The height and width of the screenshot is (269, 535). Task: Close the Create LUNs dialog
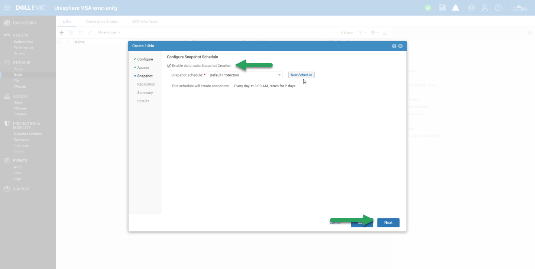pyautogui.click(x=401, y=46)
